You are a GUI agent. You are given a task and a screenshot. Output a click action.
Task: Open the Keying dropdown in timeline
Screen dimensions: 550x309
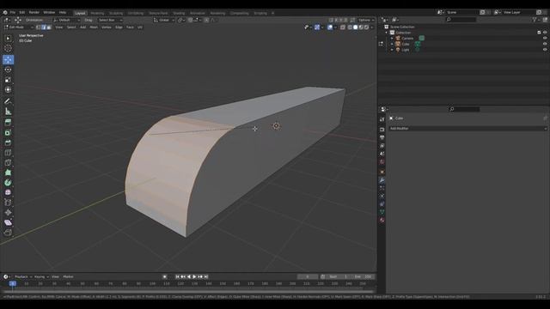pos(41,276)
